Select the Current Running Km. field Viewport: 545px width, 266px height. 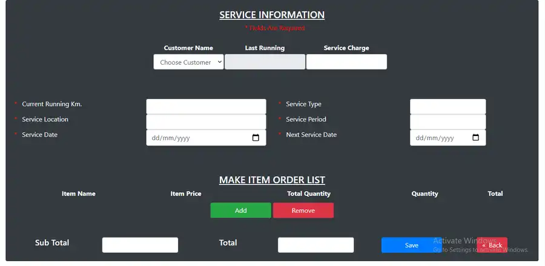coord(206,106)
